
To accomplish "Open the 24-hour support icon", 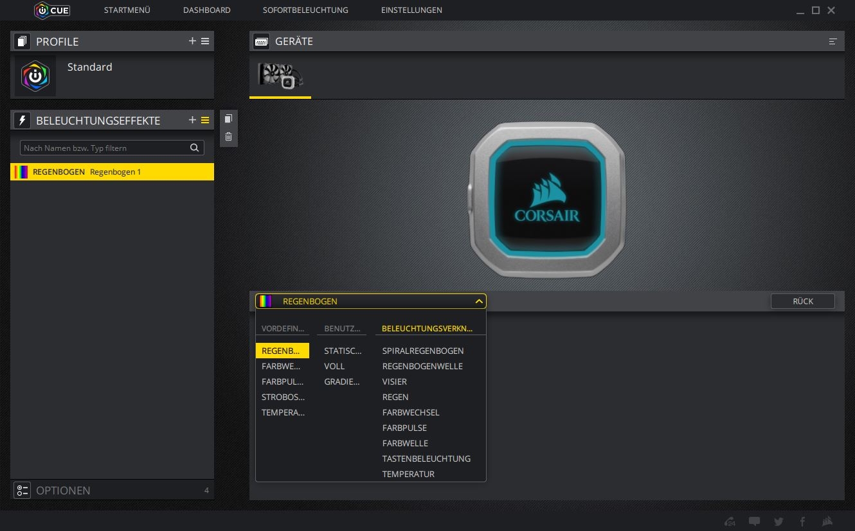I will (730, 521).
